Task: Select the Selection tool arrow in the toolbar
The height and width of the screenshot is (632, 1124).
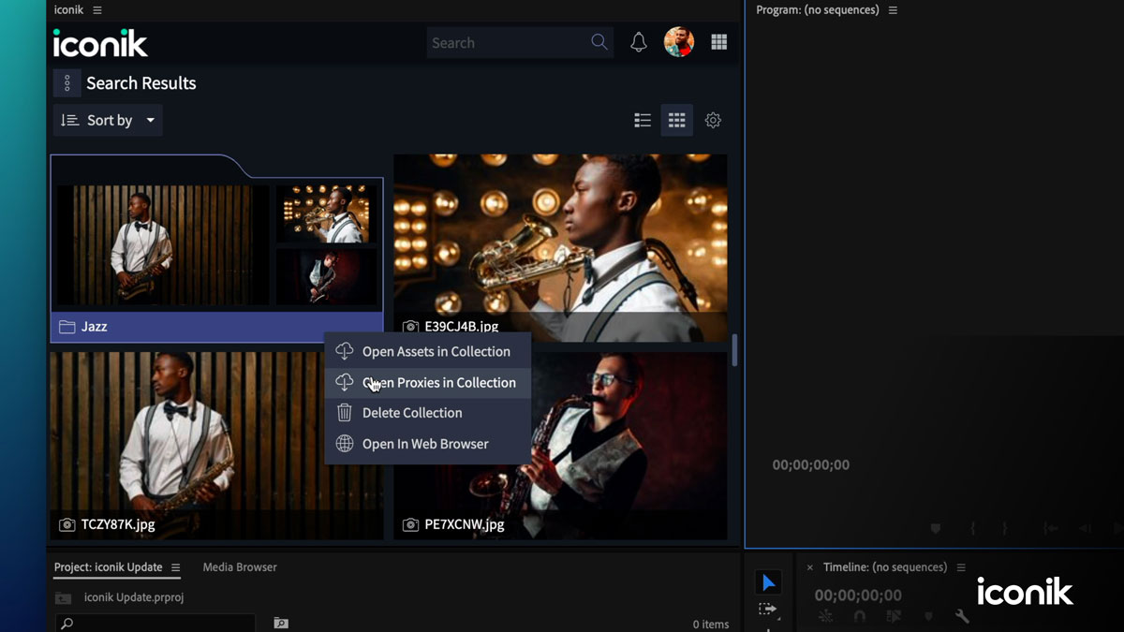Action: click(x=769, y=581)
